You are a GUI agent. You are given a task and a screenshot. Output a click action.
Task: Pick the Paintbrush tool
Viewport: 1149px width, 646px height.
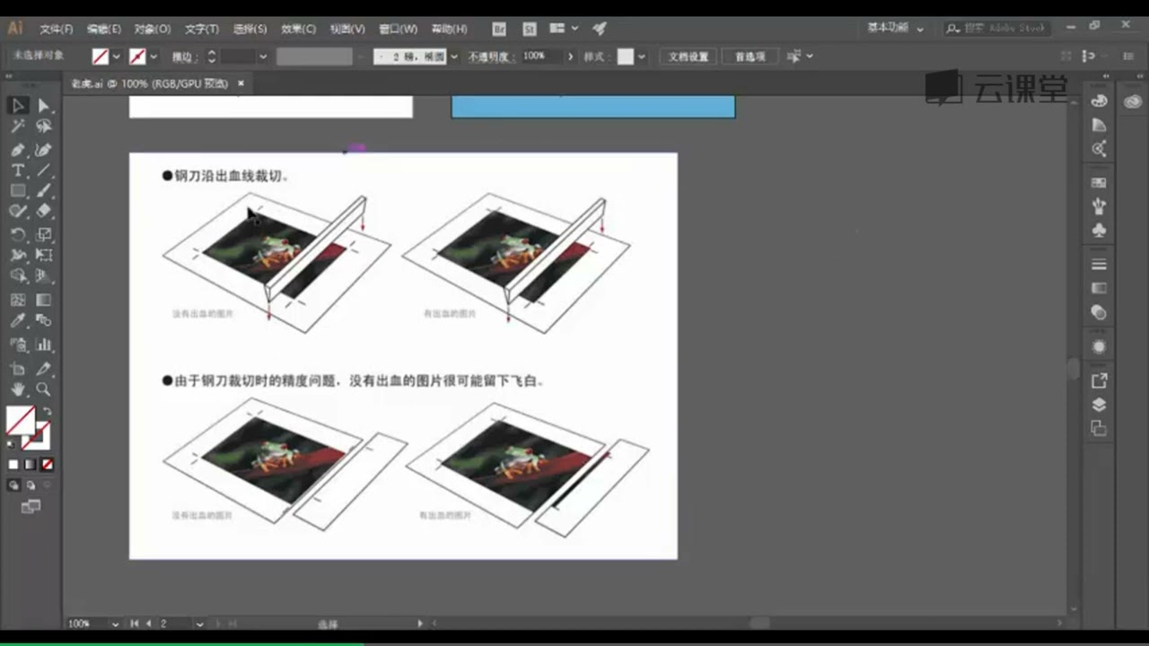[43, 191]
